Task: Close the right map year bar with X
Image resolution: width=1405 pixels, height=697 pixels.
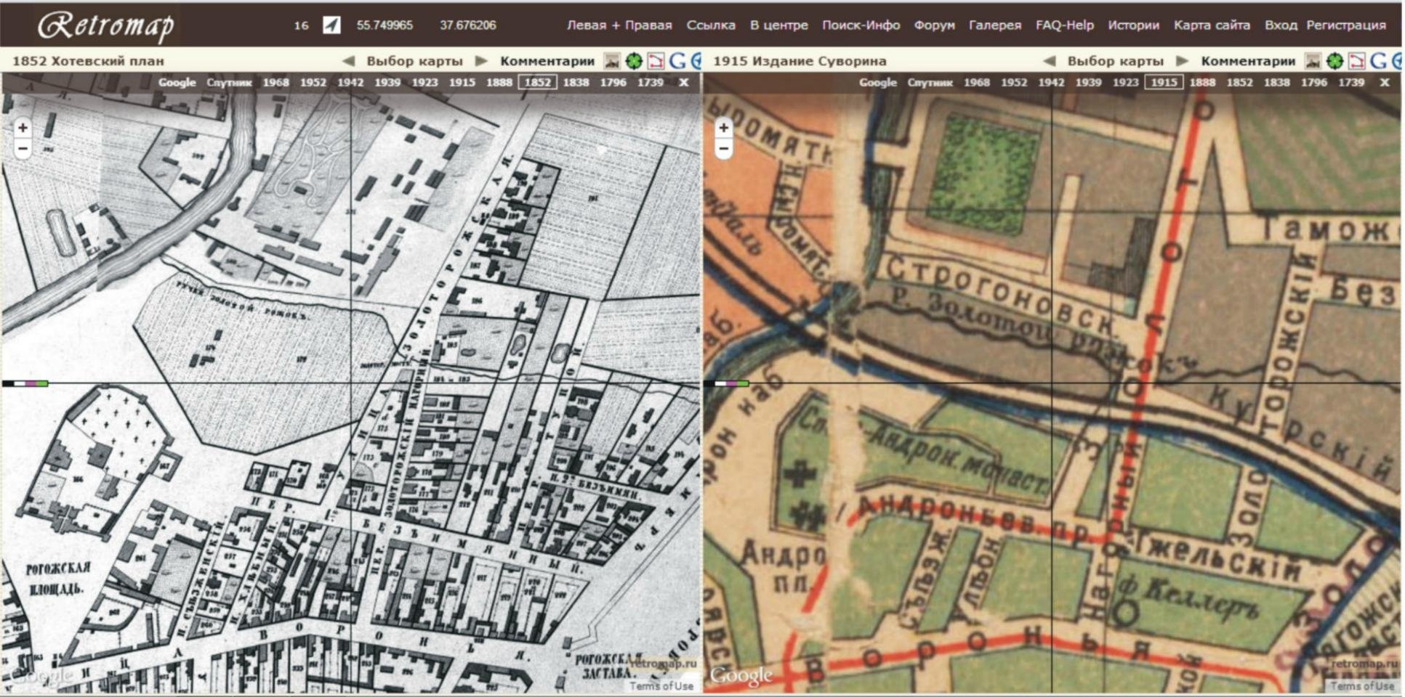Action: point(1385,82)
